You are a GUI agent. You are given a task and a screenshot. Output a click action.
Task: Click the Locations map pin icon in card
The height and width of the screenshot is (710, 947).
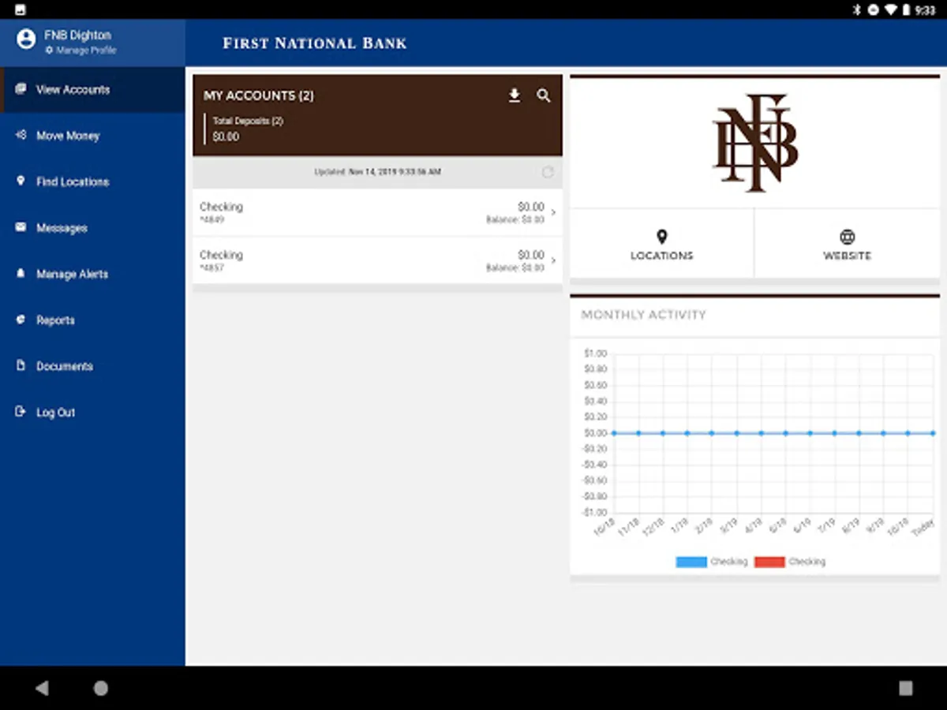point(661,236)
